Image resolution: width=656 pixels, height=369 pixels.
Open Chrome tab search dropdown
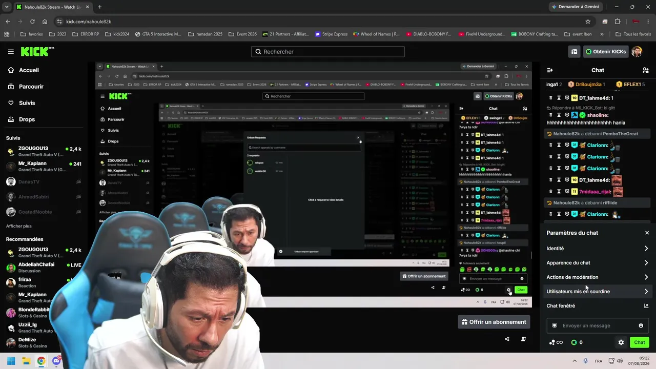(x=7, y=7)
